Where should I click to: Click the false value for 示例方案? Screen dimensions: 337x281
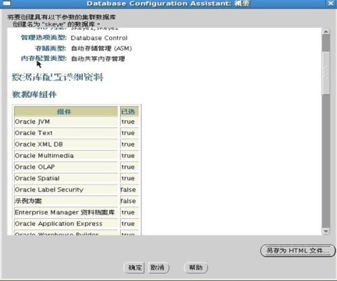(x=128, y=201)
